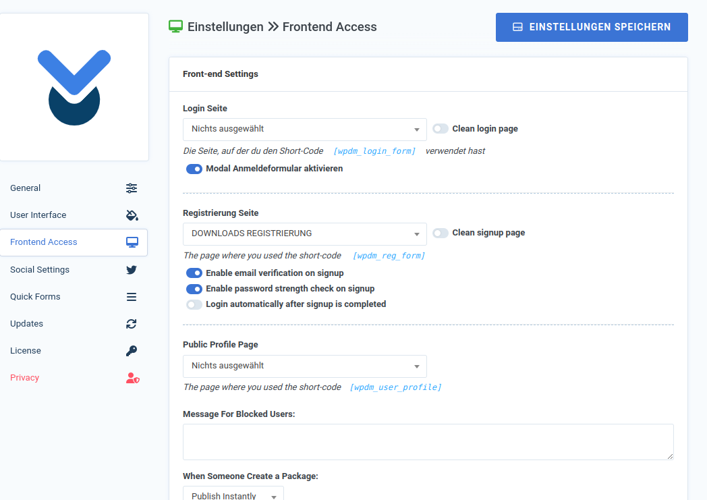Open the General settings tab
The image size is (707, 500).
(26, 188)
